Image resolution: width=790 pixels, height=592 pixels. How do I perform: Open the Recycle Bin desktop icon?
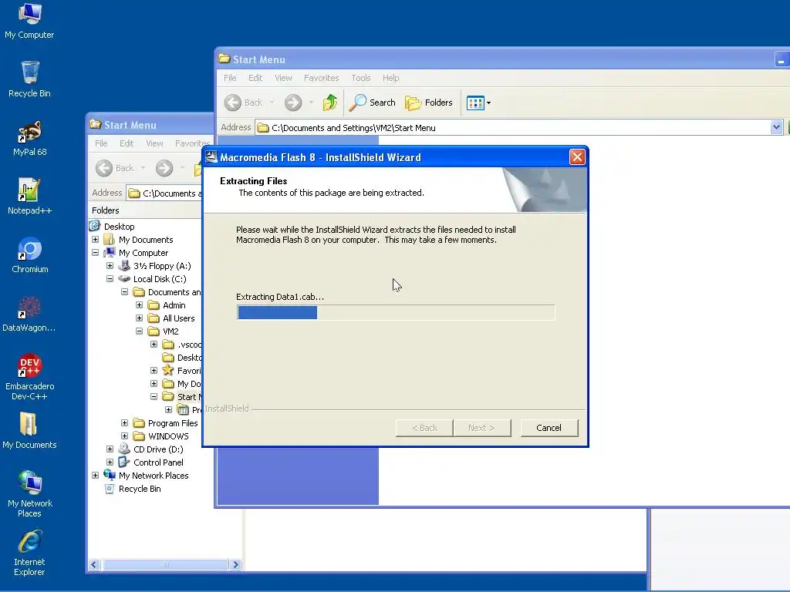click(29, 79)
